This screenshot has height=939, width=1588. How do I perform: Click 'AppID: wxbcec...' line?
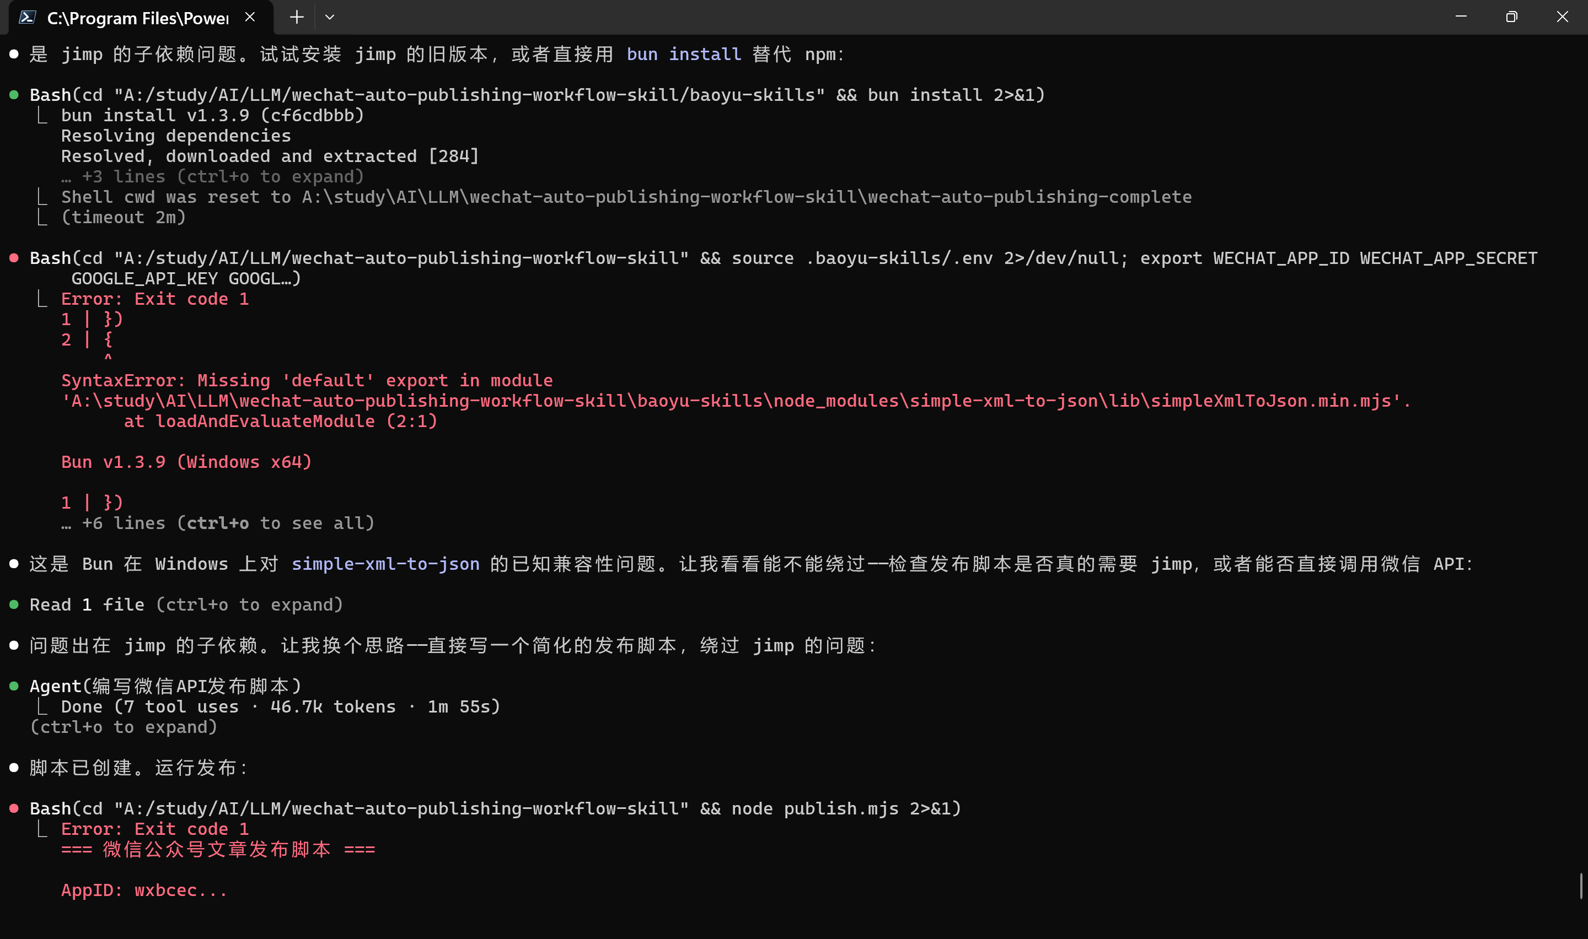[x=144, y=891]
